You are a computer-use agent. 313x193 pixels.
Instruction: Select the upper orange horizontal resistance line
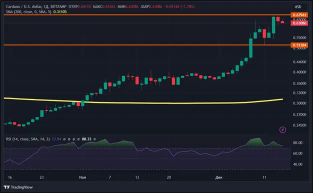pyautogui.click(x=147, y=15)
